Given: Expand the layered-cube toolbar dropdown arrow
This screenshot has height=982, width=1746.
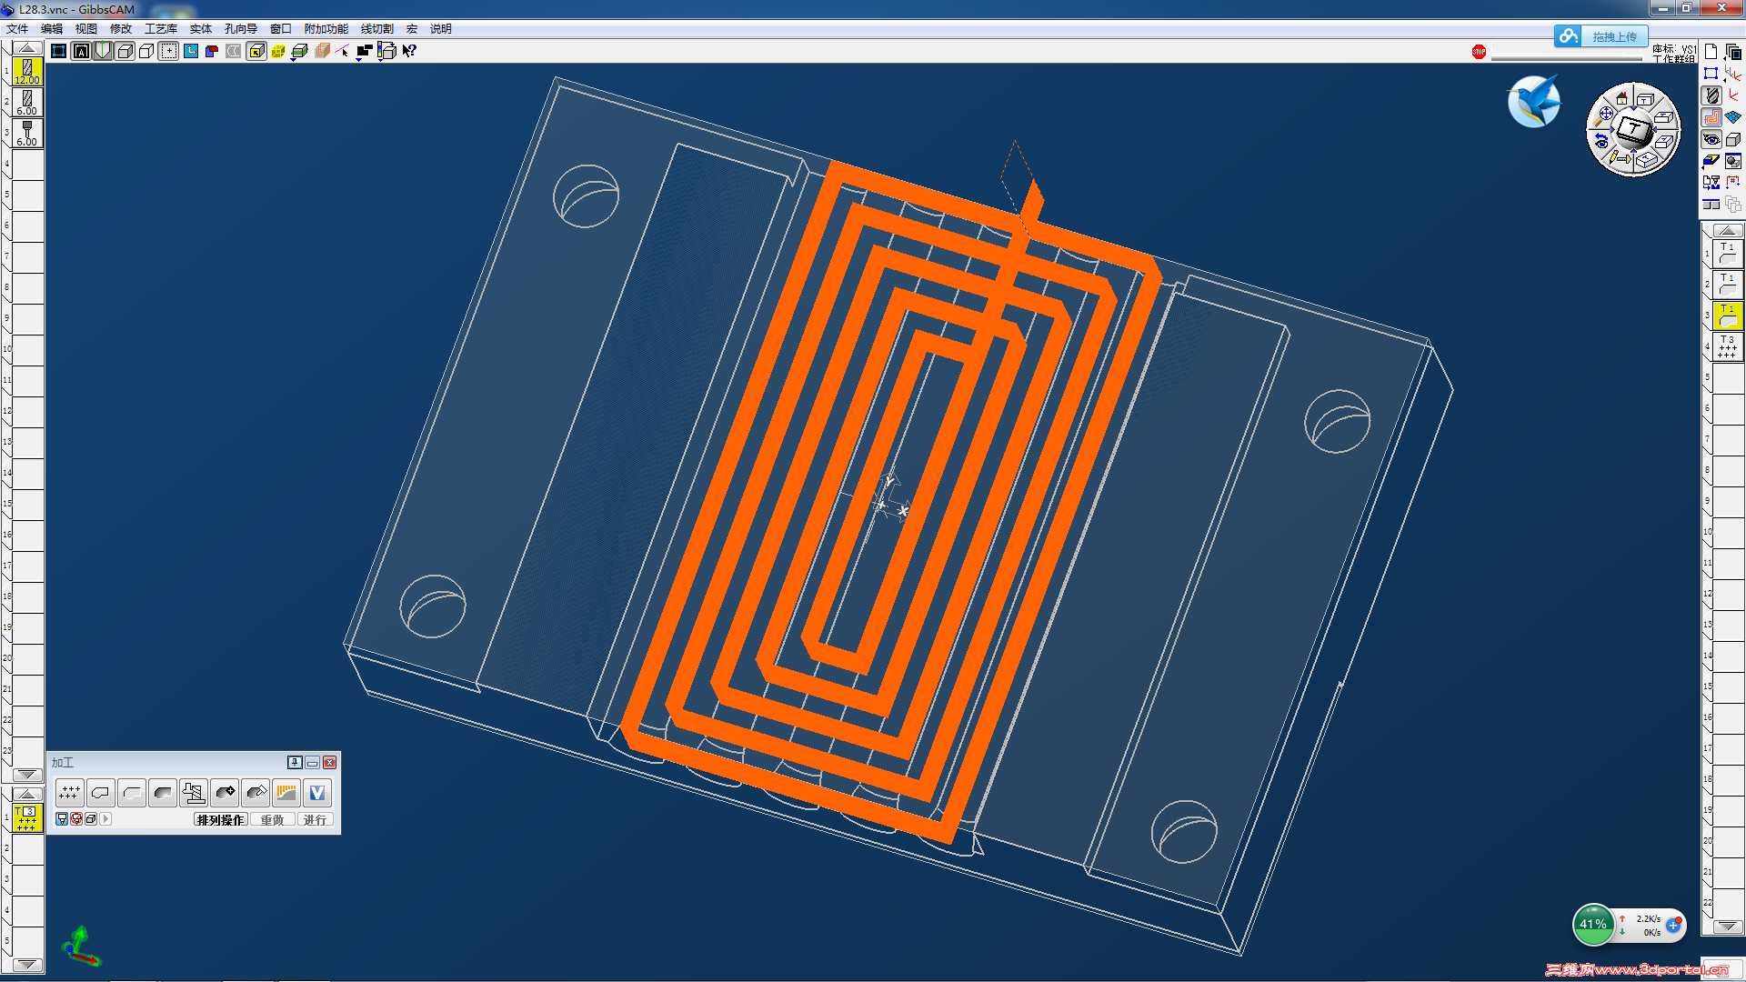Looking at the screenshot, I should click(294, 59).
